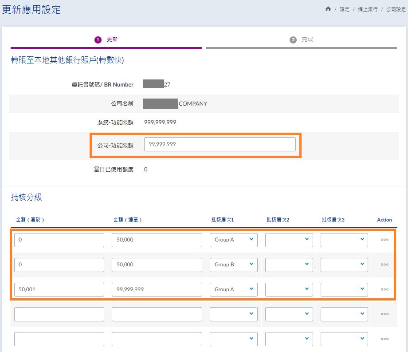Open Group B dropdown in second row
Screen dimensions: 408x352
(x=233, y=265)
